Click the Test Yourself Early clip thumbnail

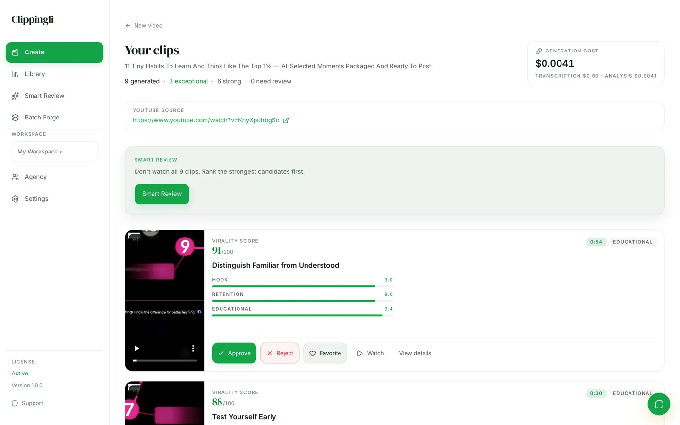(165, 403)
